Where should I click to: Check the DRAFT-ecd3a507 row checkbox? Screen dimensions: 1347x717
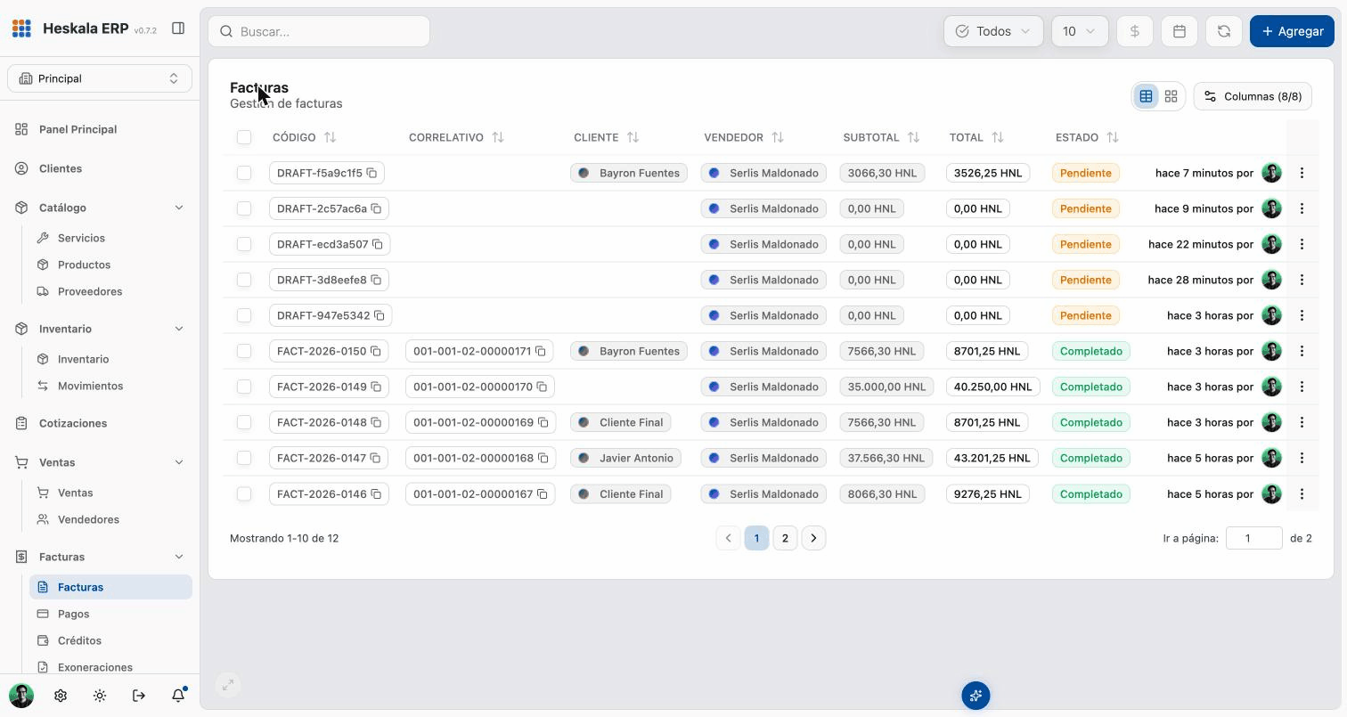[x=244, y=244]
